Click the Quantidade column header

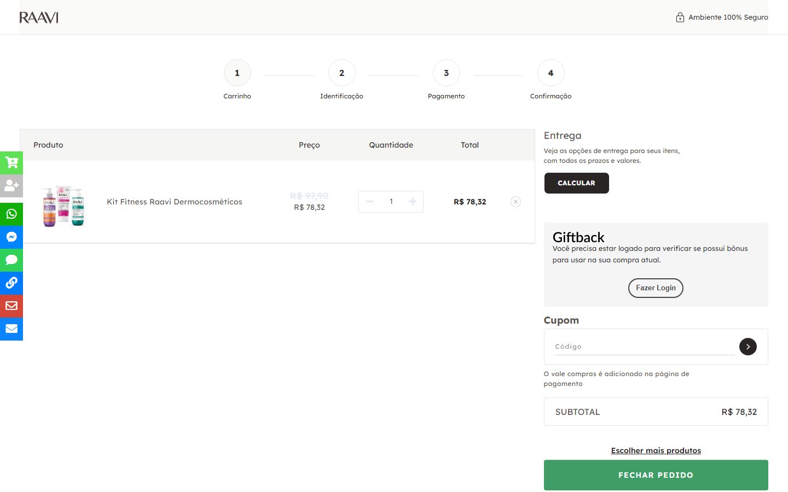coord(391,145)
